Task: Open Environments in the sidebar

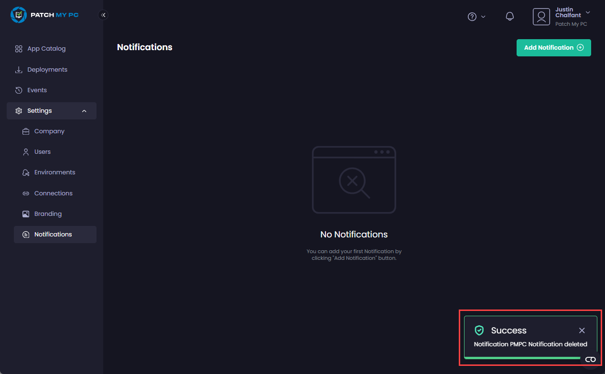Action: tap(54, 172)
